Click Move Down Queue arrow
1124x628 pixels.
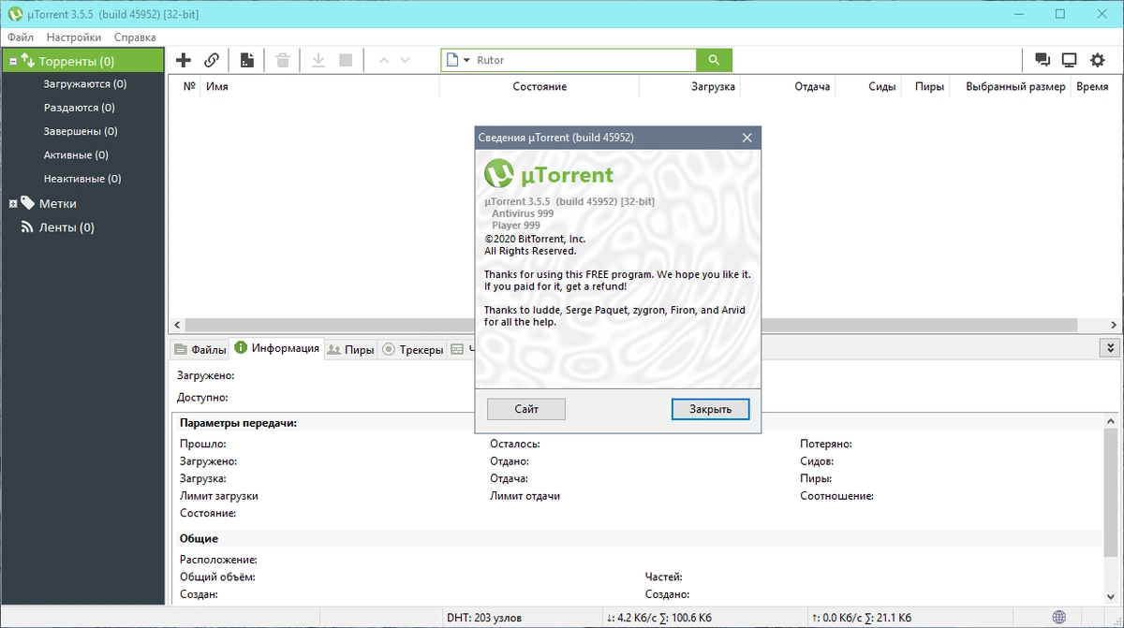coord(405,60)
